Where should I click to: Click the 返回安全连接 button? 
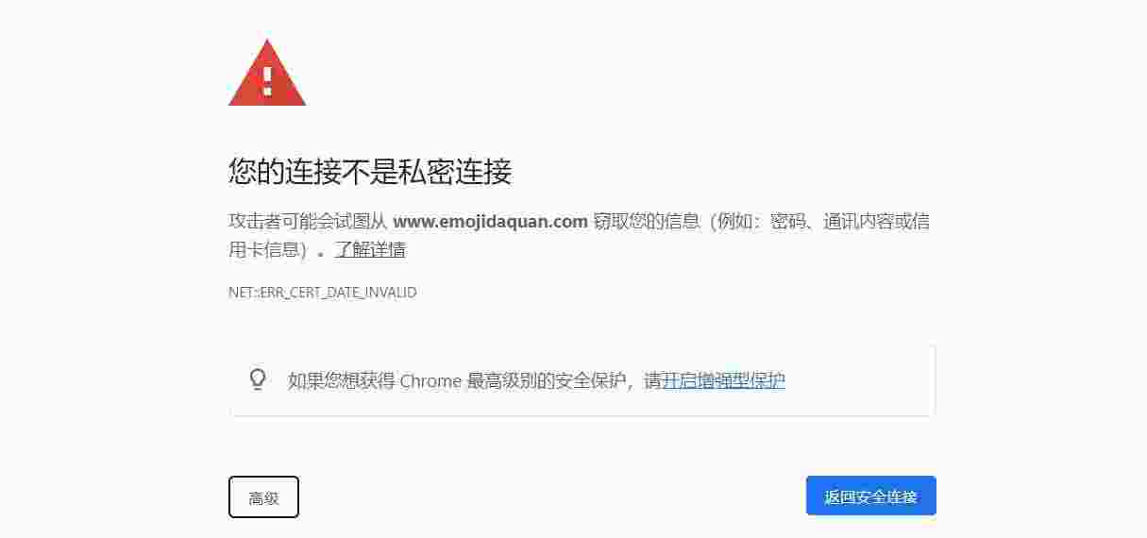point(870,496)
